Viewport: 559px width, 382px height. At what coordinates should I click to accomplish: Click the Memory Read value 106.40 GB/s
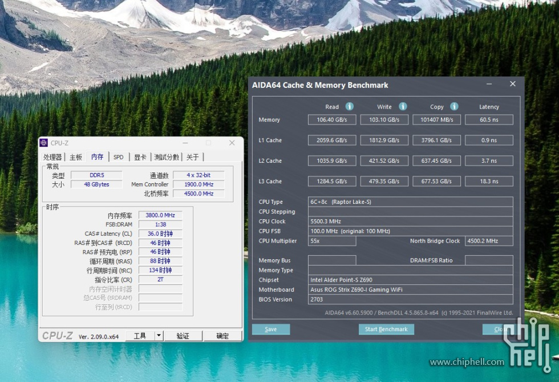[x=332, y=119]
